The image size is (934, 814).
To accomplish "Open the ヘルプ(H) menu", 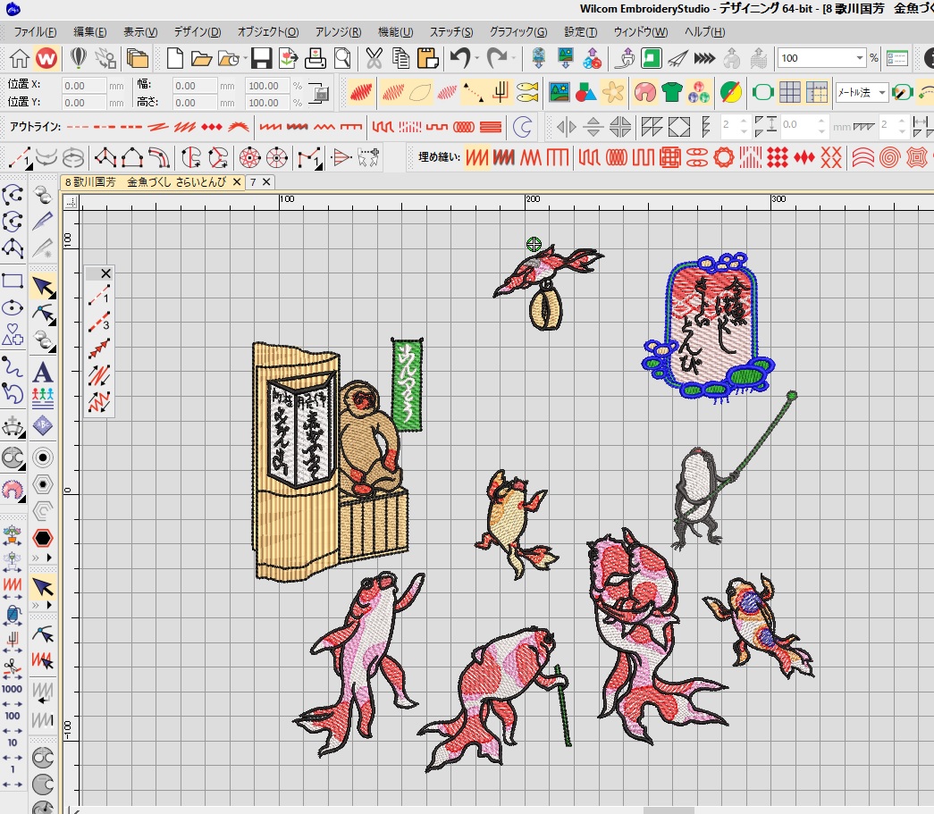I will 704,32.
